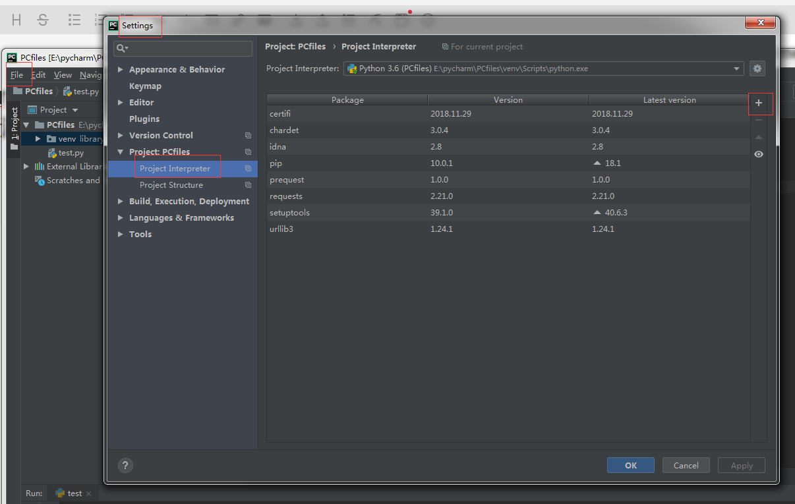This screenshot has width=795, height=504.
Task: Click the bulleted list icon in the toolbar
Action: click(x=74, y=20)
